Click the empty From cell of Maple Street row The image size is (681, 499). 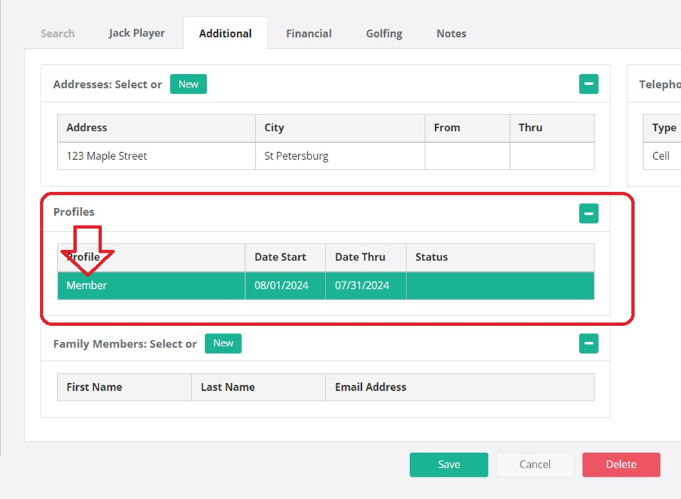(x=467, y=156)
